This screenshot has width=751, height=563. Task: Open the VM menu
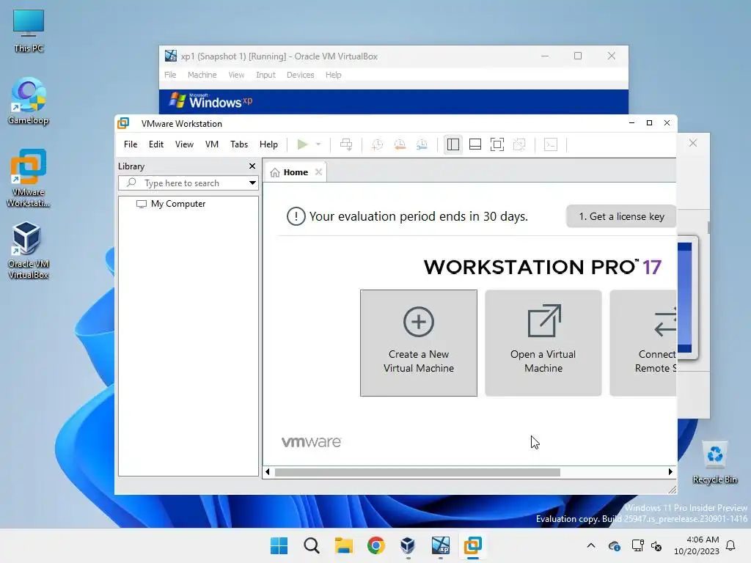(212, 144)
